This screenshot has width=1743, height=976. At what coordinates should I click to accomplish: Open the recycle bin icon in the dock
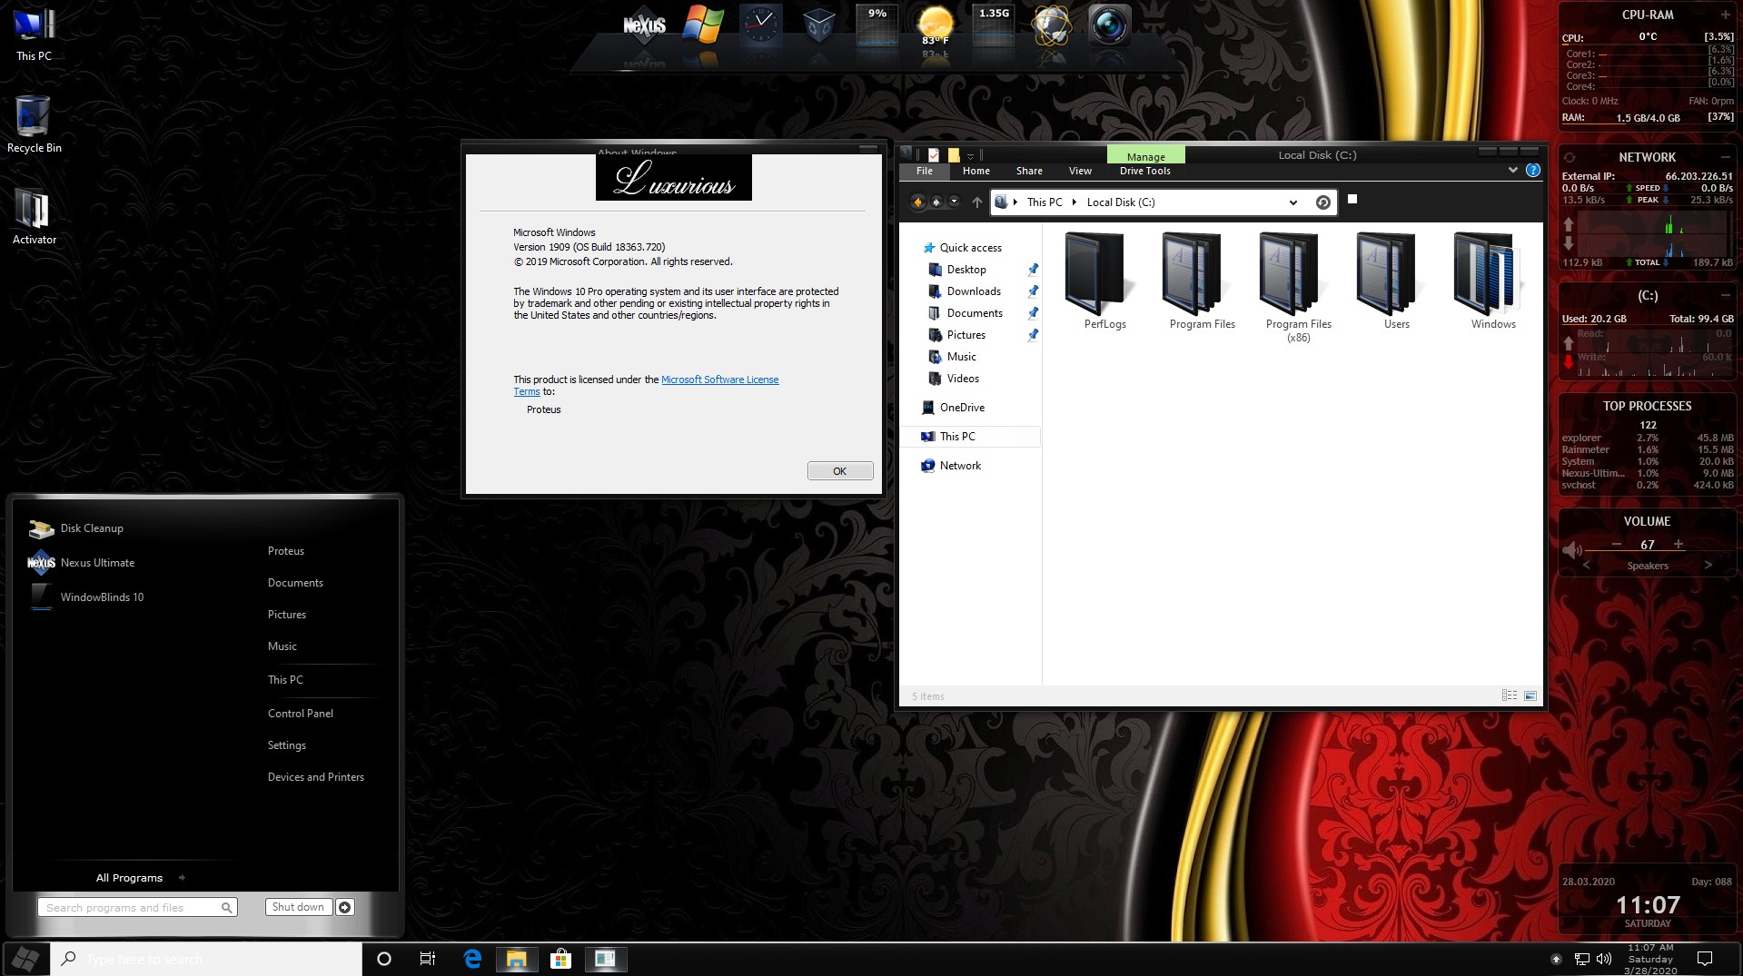(818, 26)
